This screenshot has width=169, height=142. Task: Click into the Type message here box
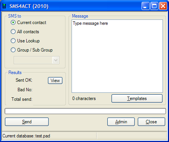tap(117, 56)
